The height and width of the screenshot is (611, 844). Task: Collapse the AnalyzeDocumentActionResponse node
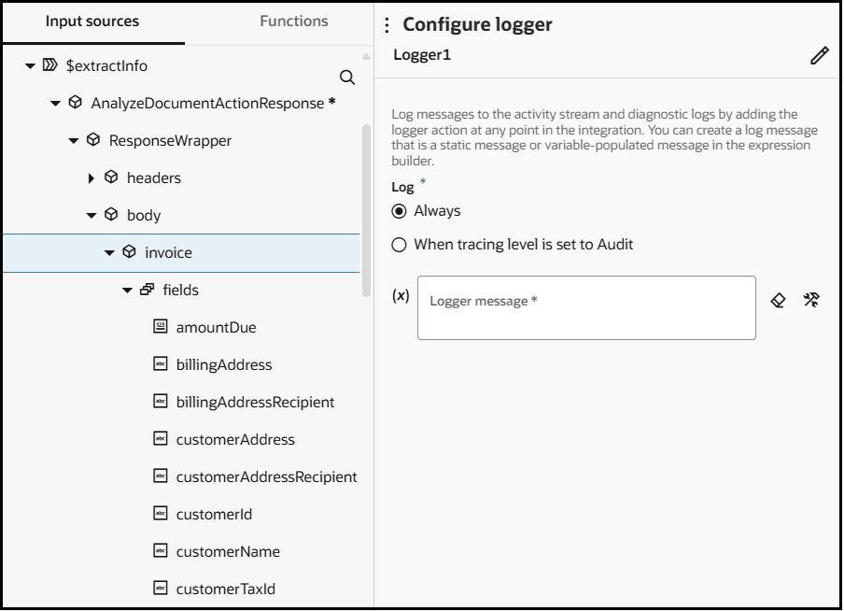(x=55, y=103)
